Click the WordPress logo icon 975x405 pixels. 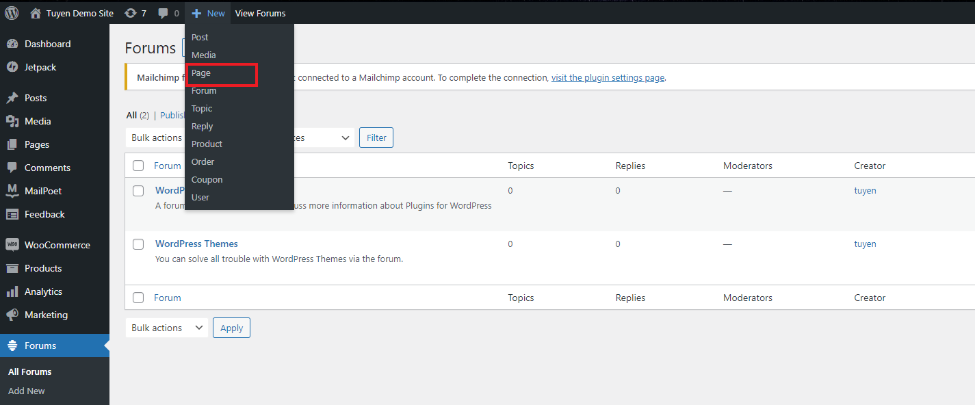point(12,13)
